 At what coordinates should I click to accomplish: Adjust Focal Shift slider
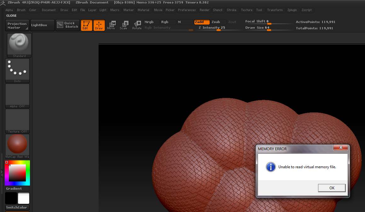pos(268,21)
